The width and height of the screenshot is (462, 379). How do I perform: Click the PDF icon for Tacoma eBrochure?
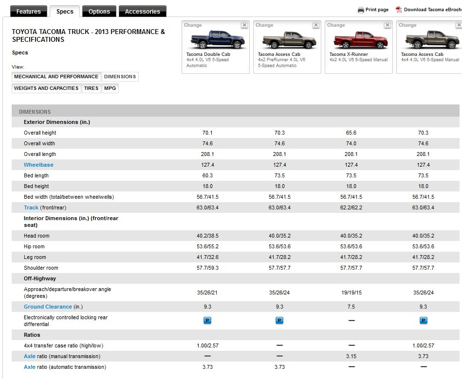tap(399, 10)
